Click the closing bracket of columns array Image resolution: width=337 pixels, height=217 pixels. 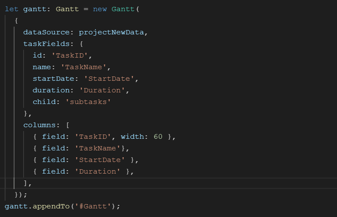coord(26,183)
